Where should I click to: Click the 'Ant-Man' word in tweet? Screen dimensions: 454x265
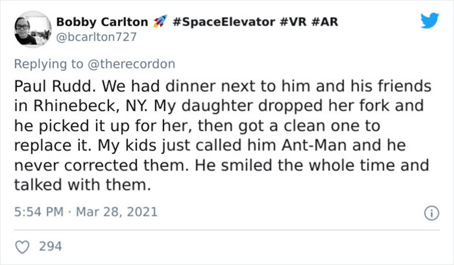pos(314,145)
